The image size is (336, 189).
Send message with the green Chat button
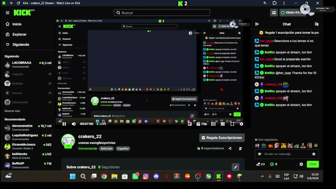[x=313, y=164]
